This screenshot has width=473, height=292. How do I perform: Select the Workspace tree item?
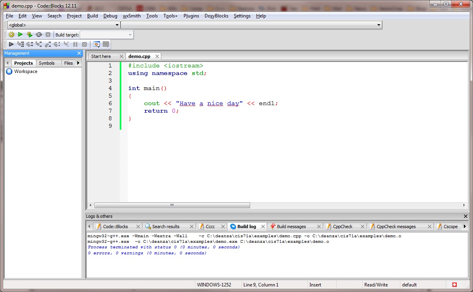coord(26,71)
